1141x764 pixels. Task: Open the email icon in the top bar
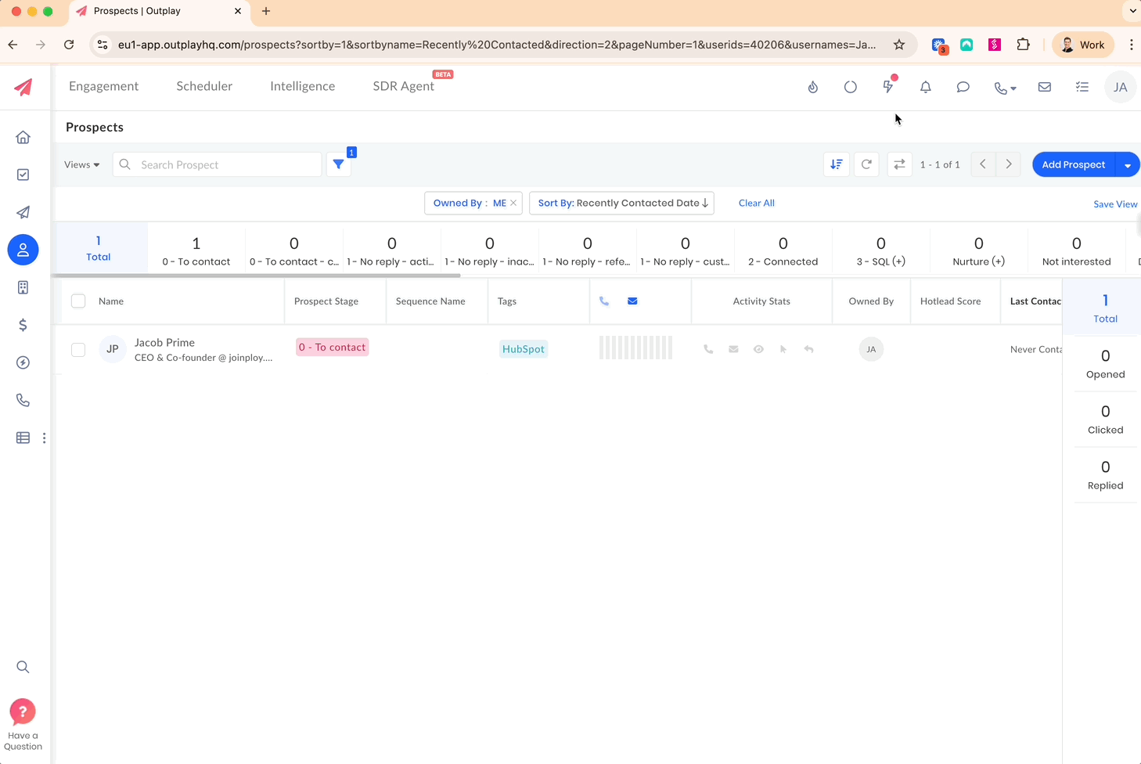1044,87
